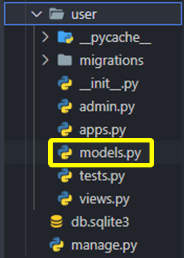The image size is (184, 258).
Task: Open the __init__.py file
Action: point(109,84)
